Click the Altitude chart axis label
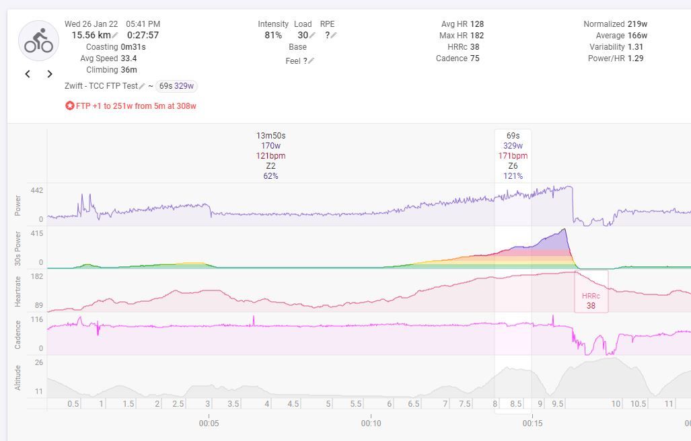 pos(18,377)
